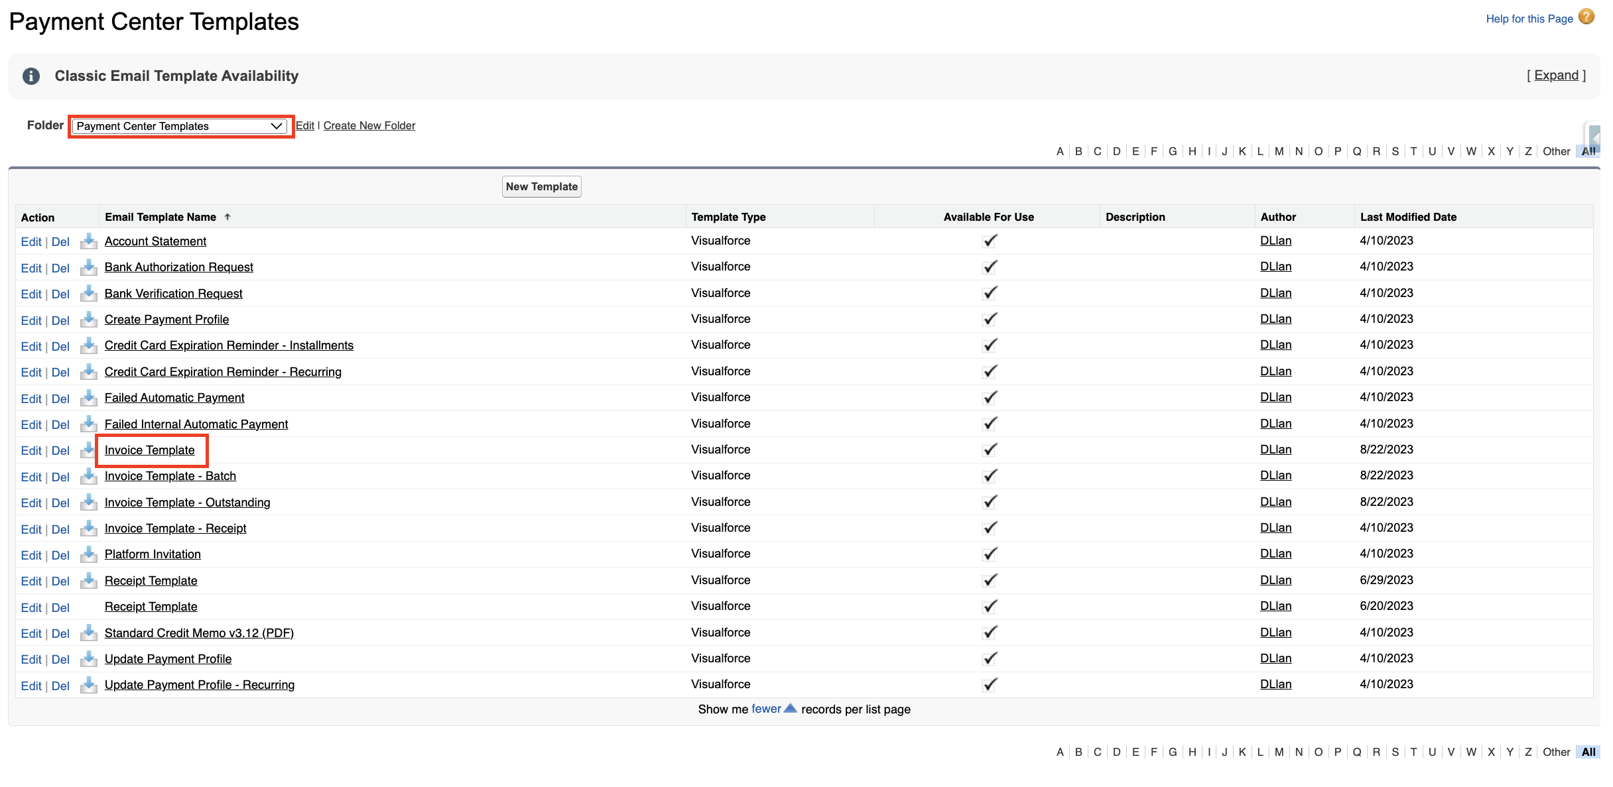Click the orange help question mark icon

click(x=1586, y=17)
